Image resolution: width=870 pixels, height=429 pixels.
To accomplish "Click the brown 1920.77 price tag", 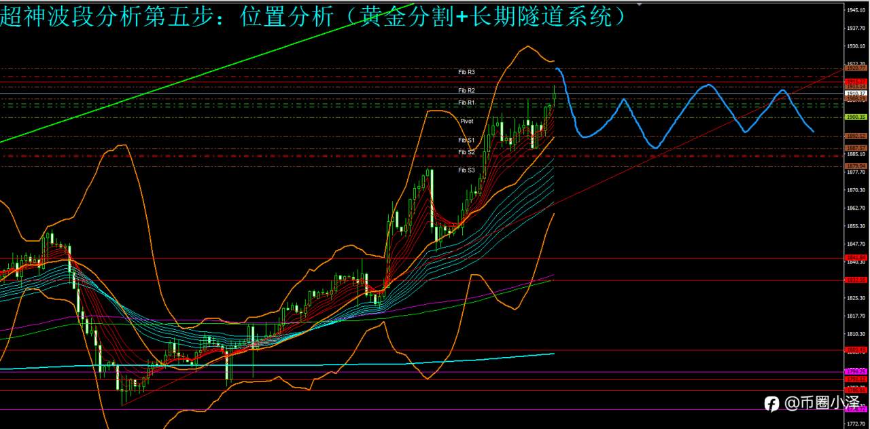I will click(x=856, y=68).
